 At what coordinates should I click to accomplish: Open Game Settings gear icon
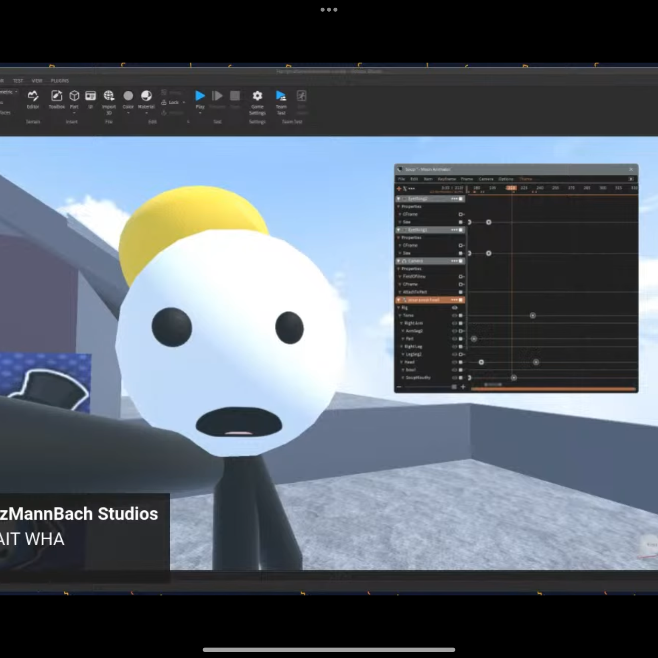click(x=257, y=96)
